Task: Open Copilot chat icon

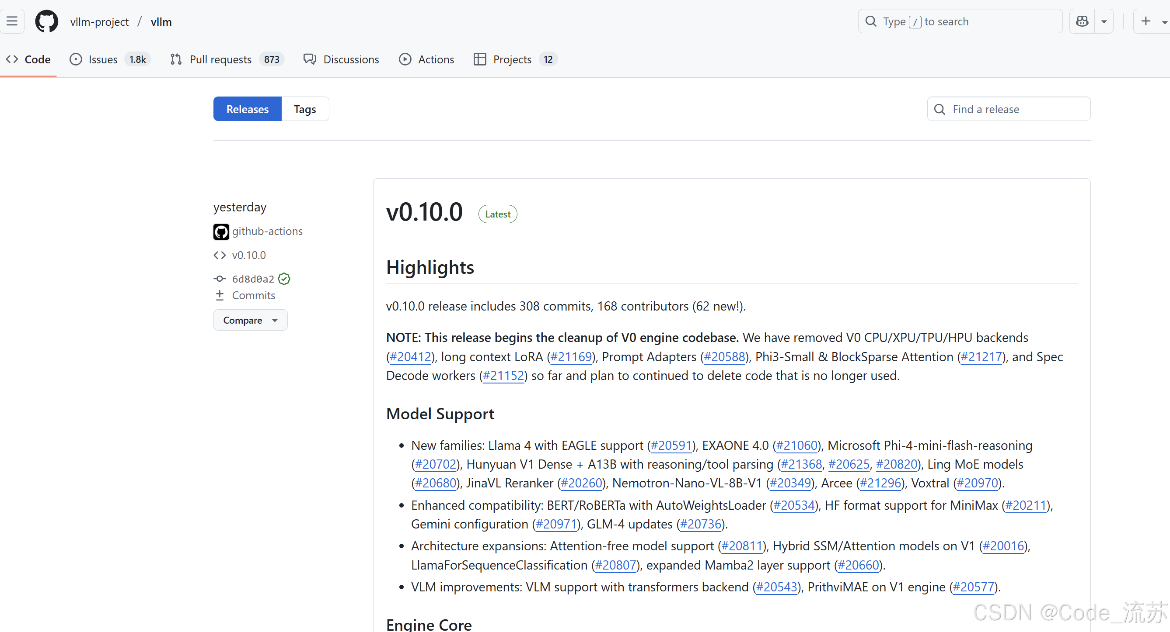Action: (1083, 21)
